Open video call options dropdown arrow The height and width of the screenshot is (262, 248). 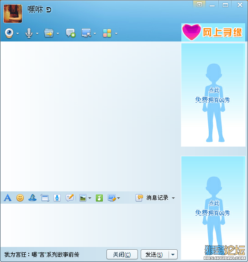click(x=17, y=33)
